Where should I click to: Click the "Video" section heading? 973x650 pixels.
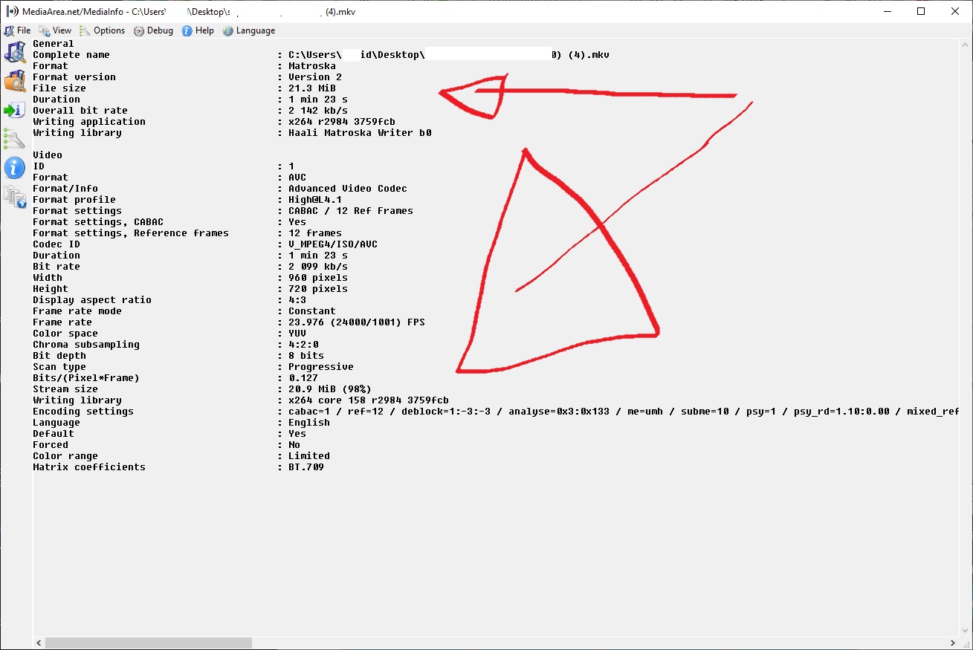(x=48, y=155)
